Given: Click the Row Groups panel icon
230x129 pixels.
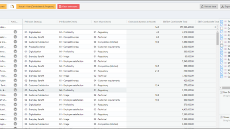Looking at the screenshot, I should coord(222,92).
